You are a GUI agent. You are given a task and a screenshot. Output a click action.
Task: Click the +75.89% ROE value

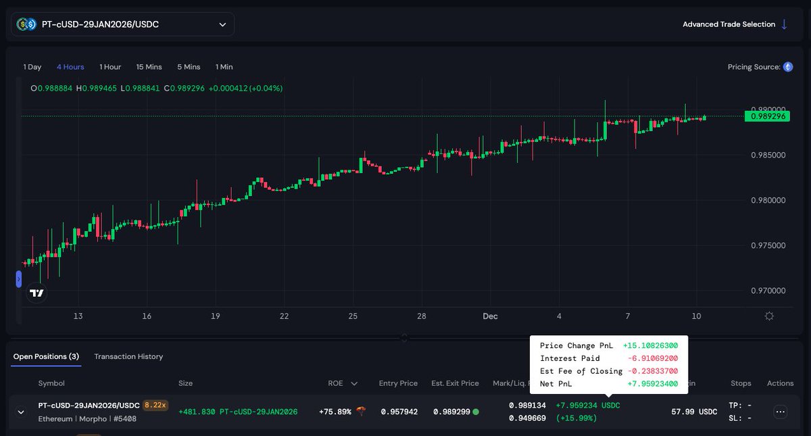click(335, 412)
